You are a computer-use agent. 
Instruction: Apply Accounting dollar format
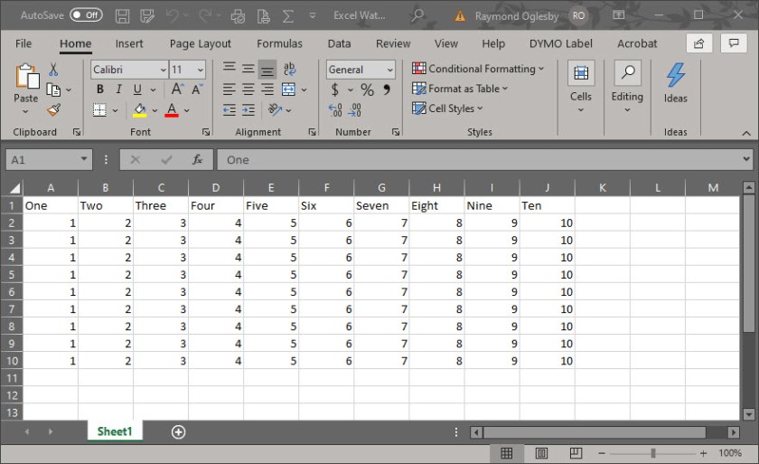334,90
